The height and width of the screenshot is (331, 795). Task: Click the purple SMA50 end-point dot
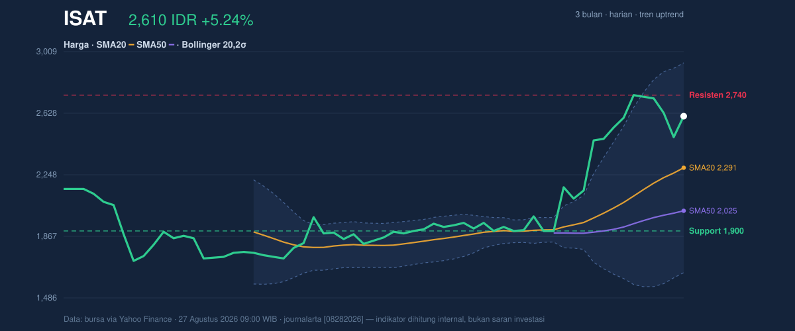(684, 211)
